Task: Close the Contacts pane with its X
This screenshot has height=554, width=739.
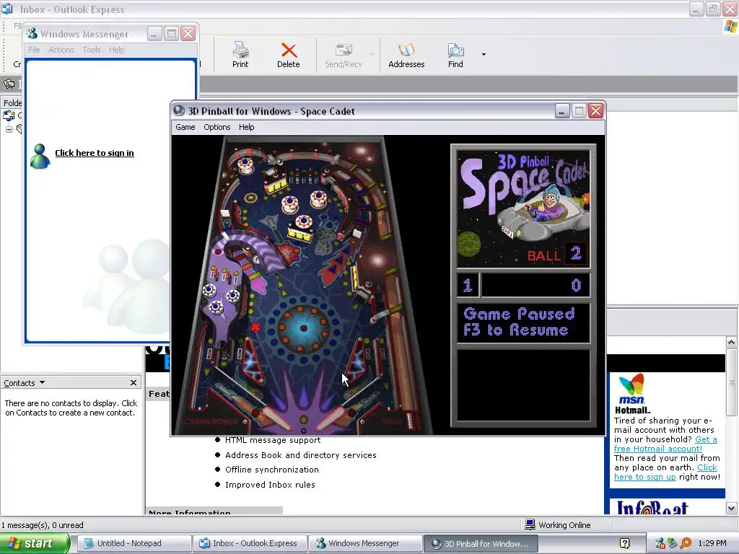Action: tap(134, 383)
